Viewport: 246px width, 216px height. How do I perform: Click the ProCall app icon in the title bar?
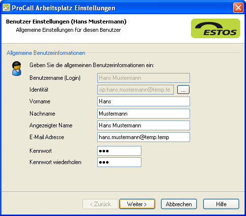point(6,7)
